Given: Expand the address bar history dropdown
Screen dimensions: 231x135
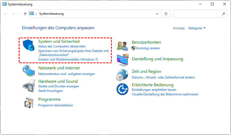Looking at the screenshot, I should (157, 14).
